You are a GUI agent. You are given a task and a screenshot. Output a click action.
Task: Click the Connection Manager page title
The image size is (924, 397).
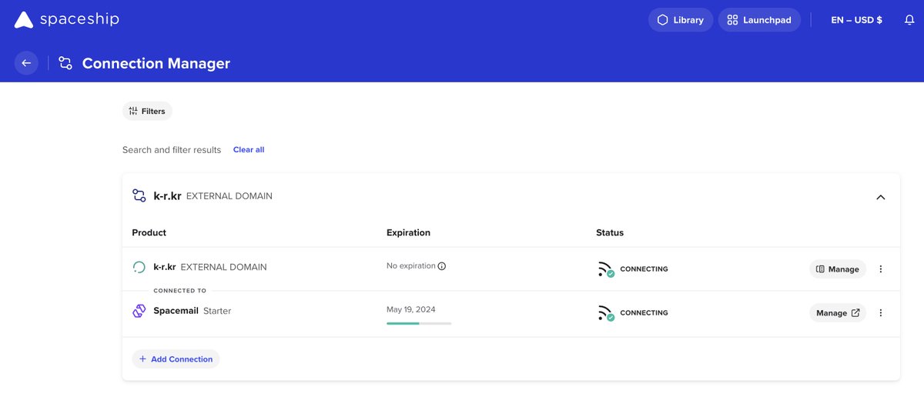156,63
